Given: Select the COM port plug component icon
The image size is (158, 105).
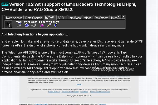Looking at the screenshot, I should pyautogui.click(x=34, y=24).
